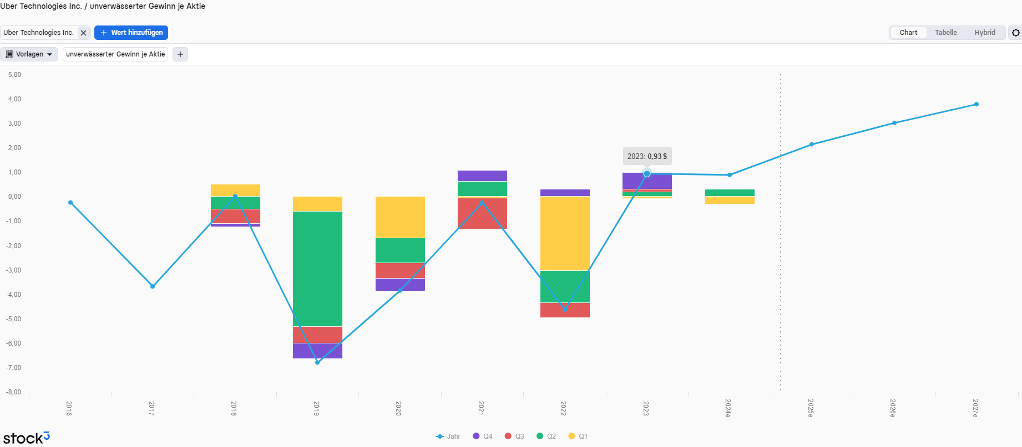
Task: Select the unverwässerter Gewinn je Aktie chip
Action: [115, 54]
